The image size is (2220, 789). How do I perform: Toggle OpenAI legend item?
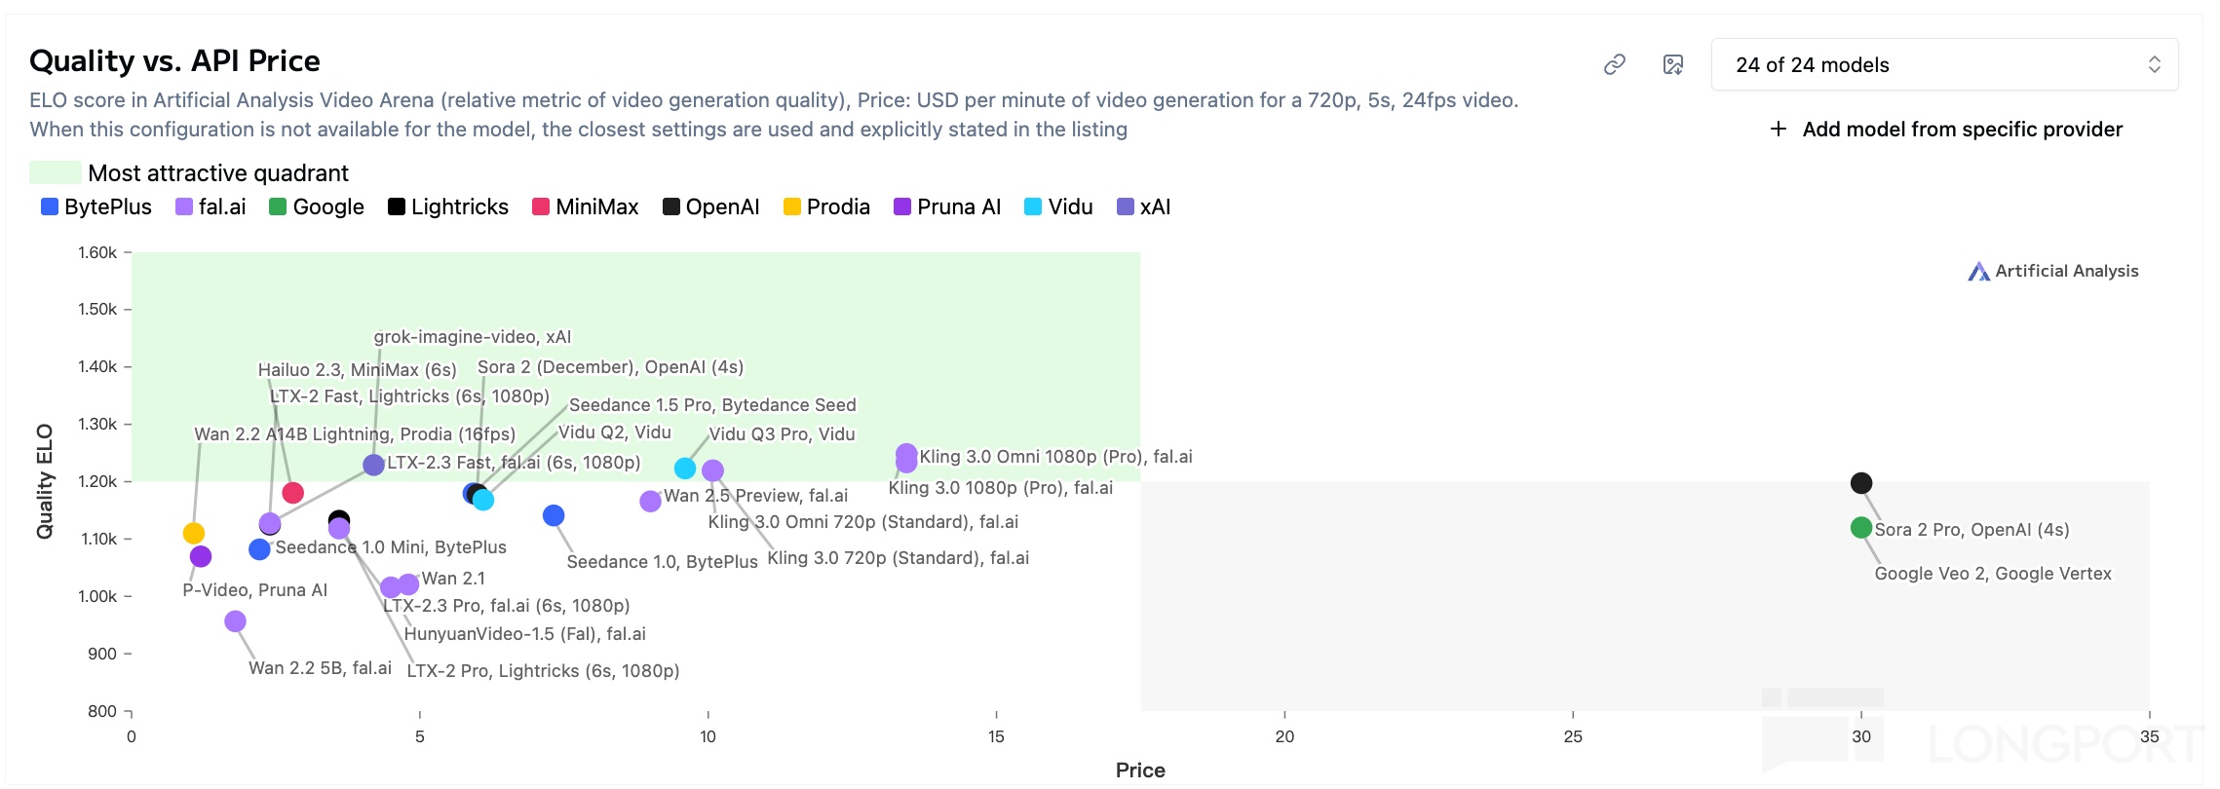(711, 207)
